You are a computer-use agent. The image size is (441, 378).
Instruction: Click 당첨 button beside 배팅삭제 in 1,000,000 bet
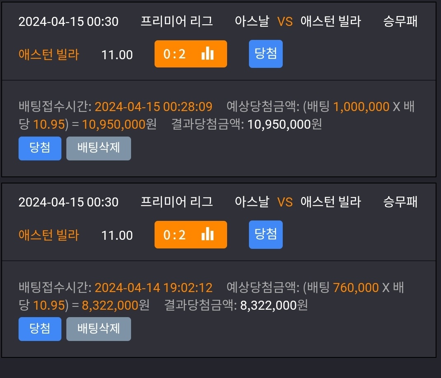tap(40, 148)
